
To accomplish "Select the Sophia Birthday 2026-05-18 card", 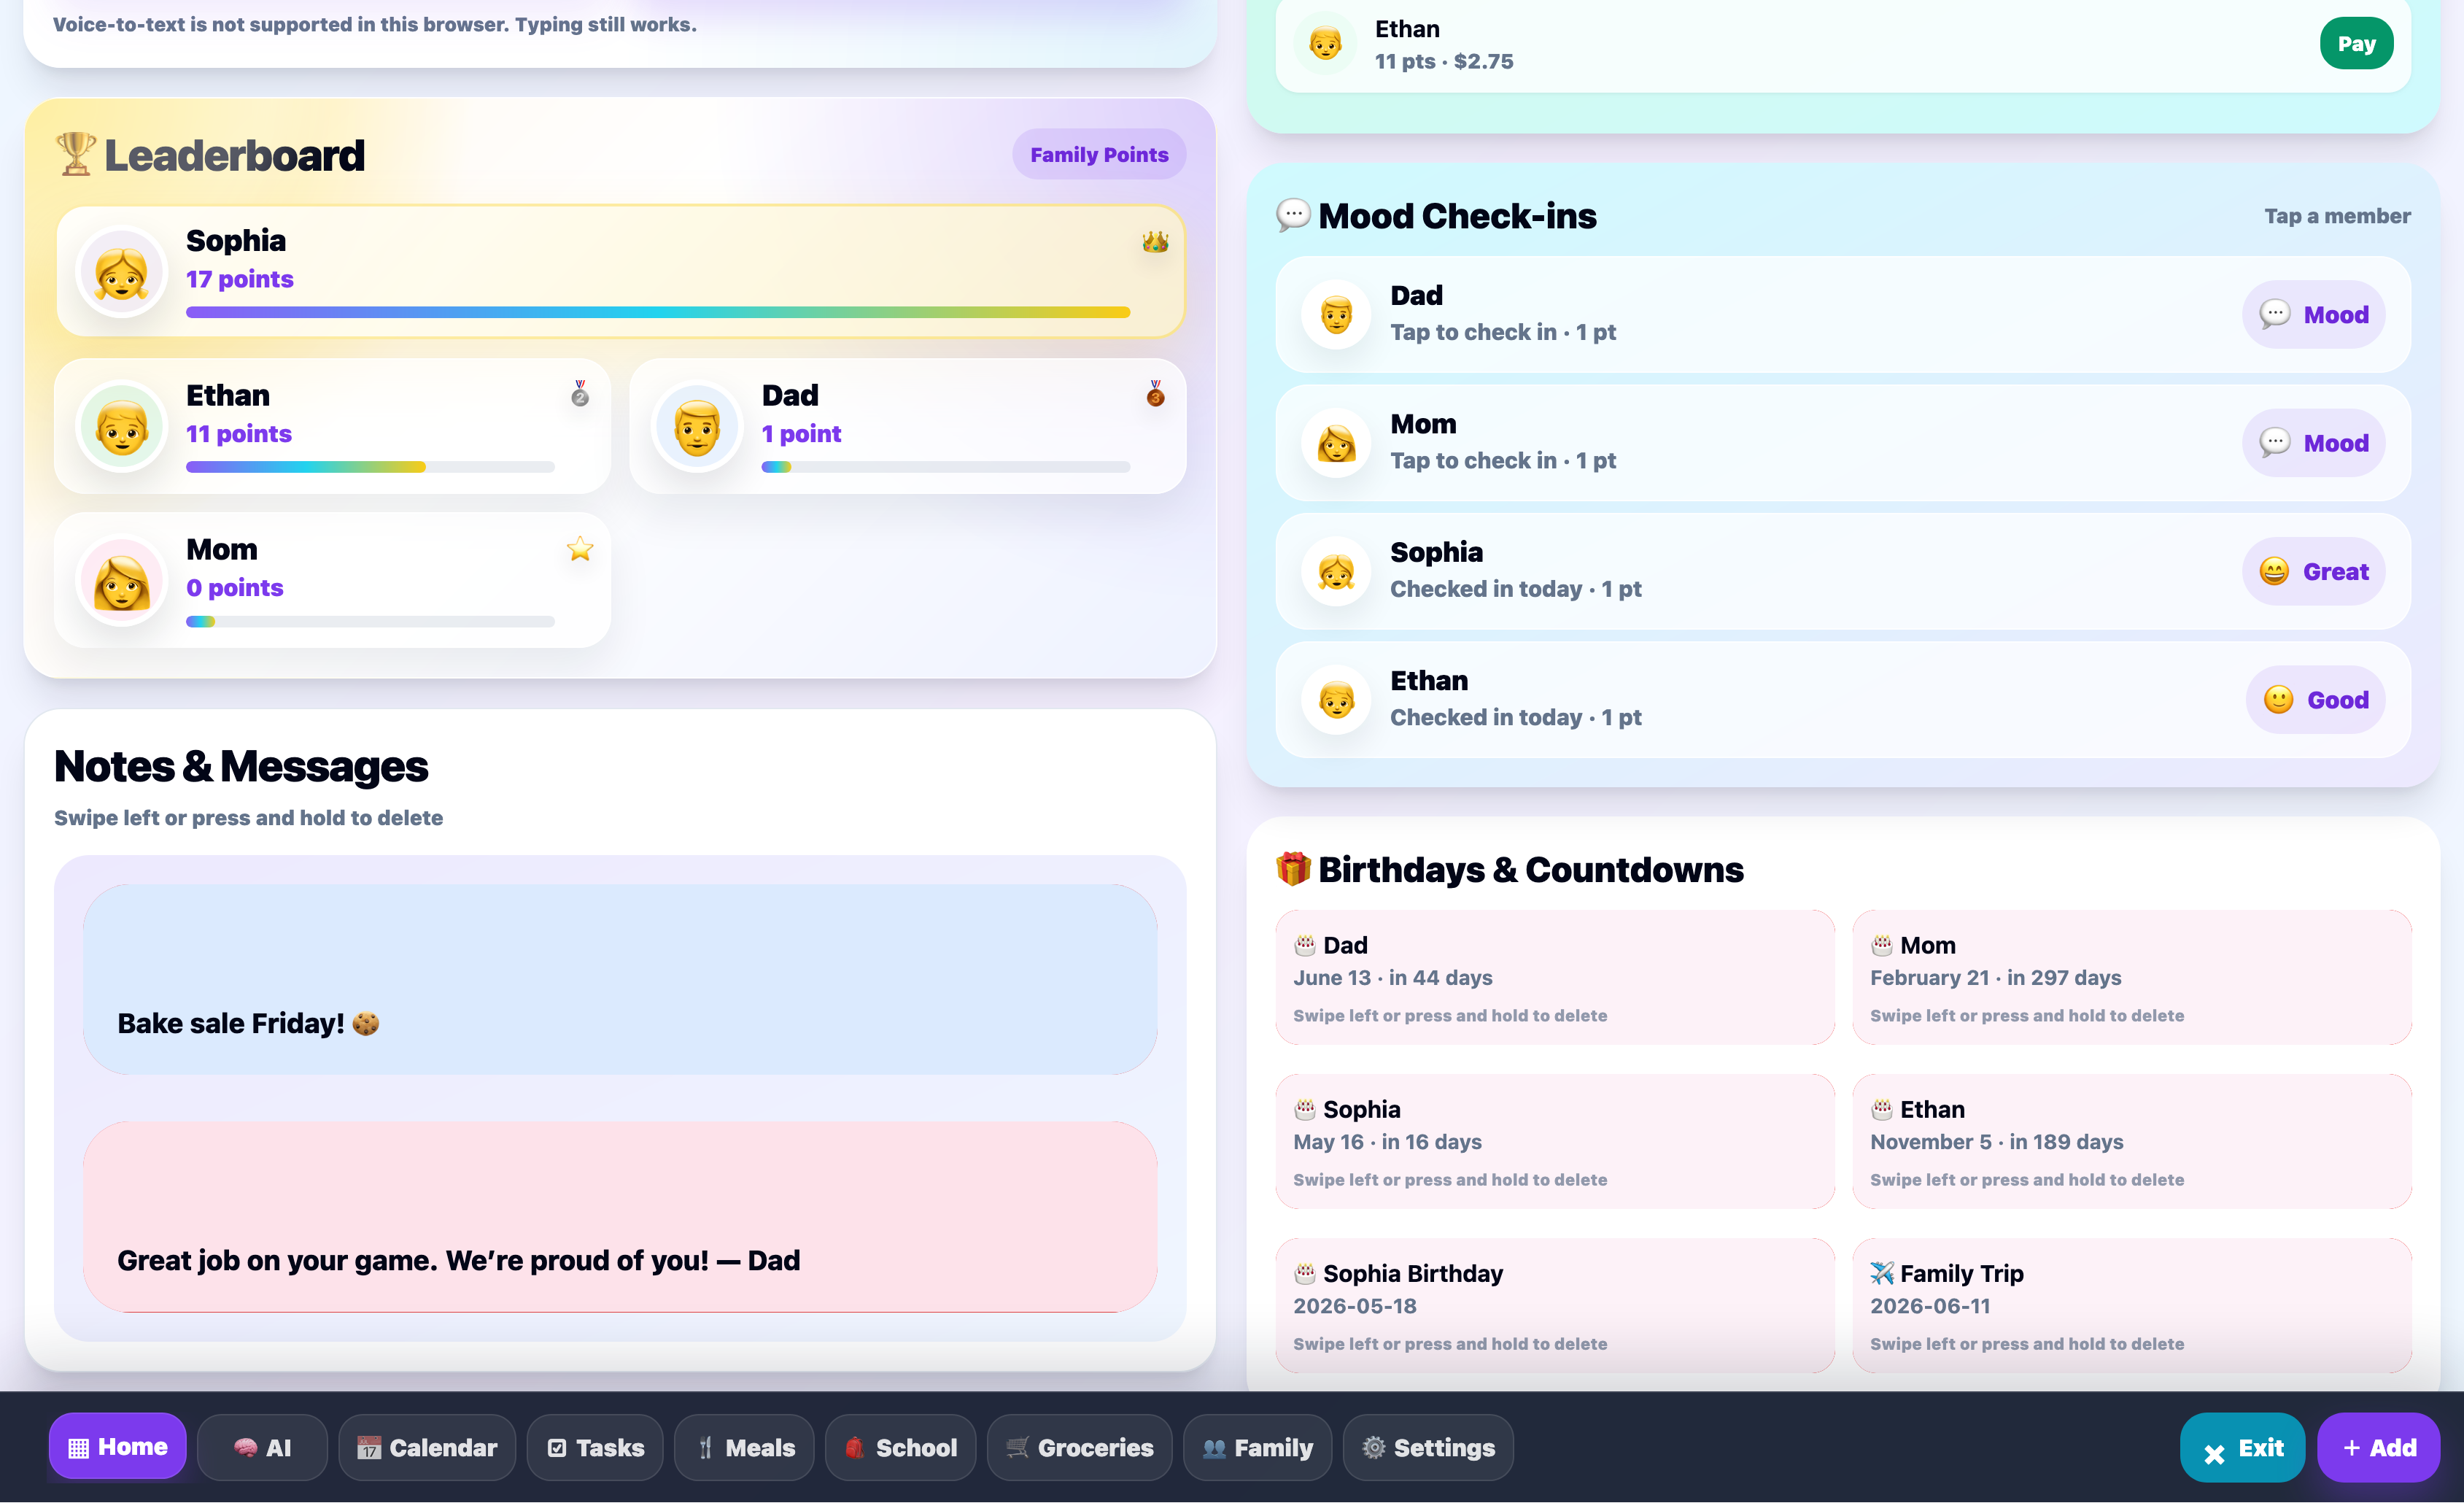I will 1555,1305.
